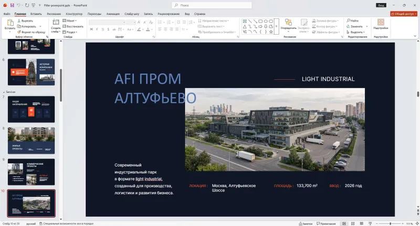Screen dimensions: 420x226
Task: Collapse the Services section in slide panel
Action: [x=4, y=92]
